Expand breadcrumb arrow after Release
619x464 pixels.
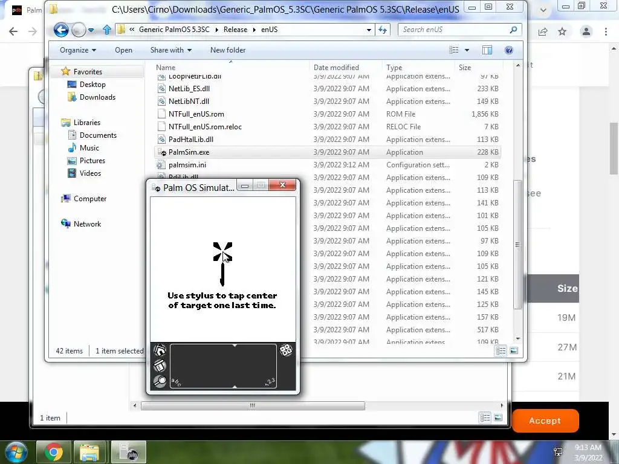coord(254,30)
